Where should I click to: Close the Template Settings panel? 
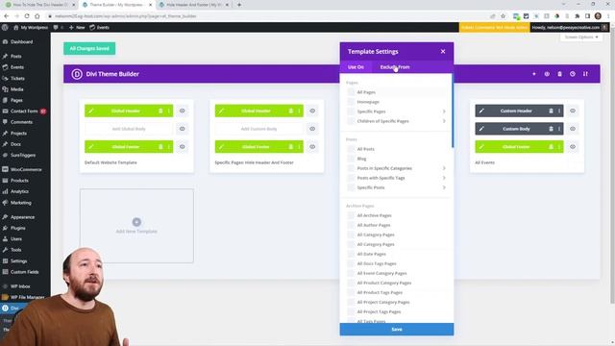click(443, 51)
